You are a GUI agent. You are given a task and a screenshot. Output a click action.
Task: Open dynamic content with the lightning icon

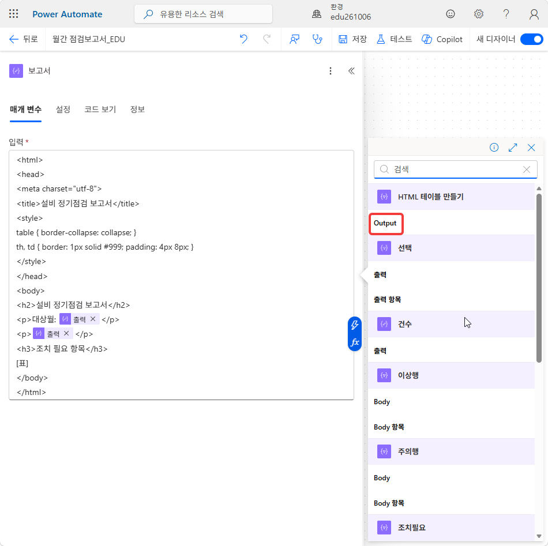[x=354, y=325]
